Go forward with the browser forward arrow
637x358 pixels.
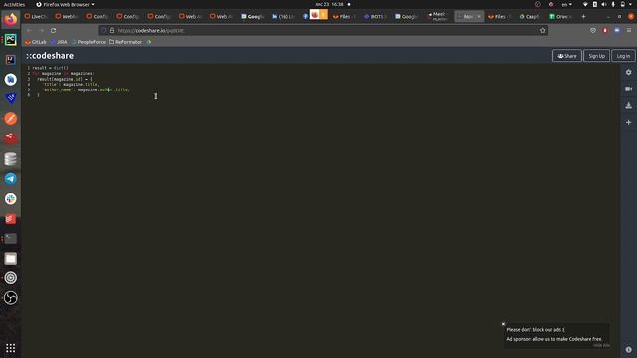41,31
